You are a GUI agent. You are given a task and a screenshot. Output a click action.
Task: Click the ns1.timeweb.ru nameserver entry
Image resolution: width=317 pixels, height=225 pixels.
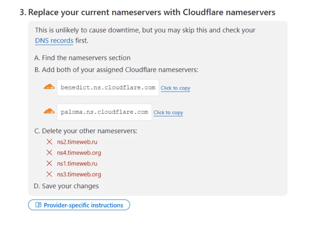click(77, 163)
